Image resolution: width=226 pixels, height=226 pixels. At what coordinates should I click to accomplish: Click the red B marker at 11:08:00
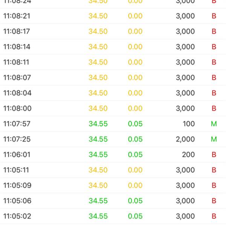click(214, 108)
